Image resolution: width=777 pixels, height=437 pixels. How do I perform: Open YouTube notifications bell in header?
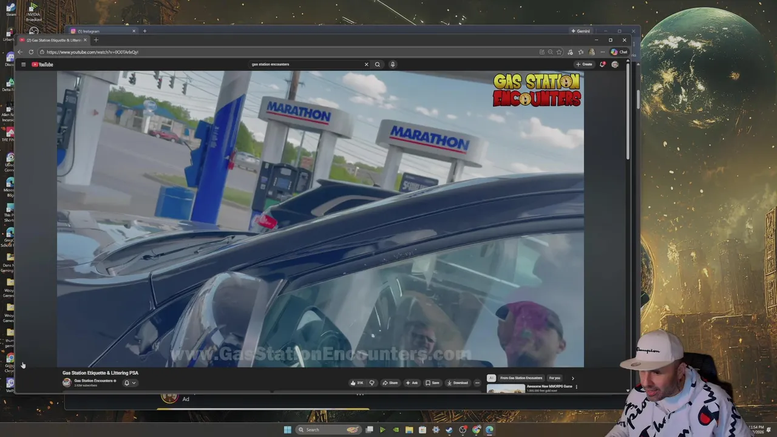(x=602, y=64)
